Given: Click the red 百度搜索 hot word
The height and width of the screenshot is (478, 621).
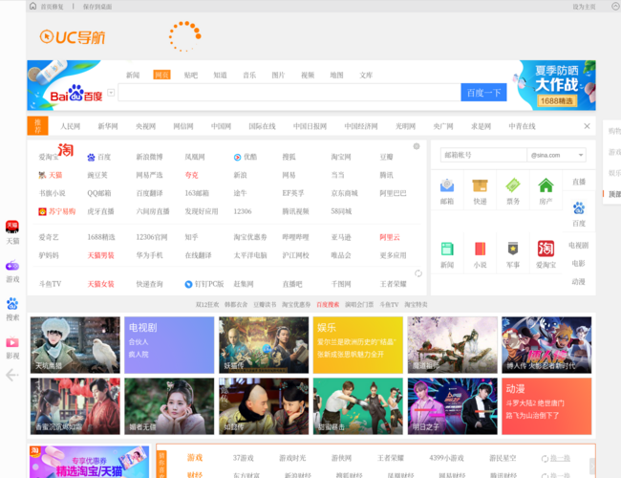Looking at the screenshot, I should pos(328,304).
